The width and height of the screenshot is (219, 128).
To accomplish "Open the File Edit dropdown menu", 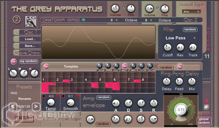I will 24,118.
